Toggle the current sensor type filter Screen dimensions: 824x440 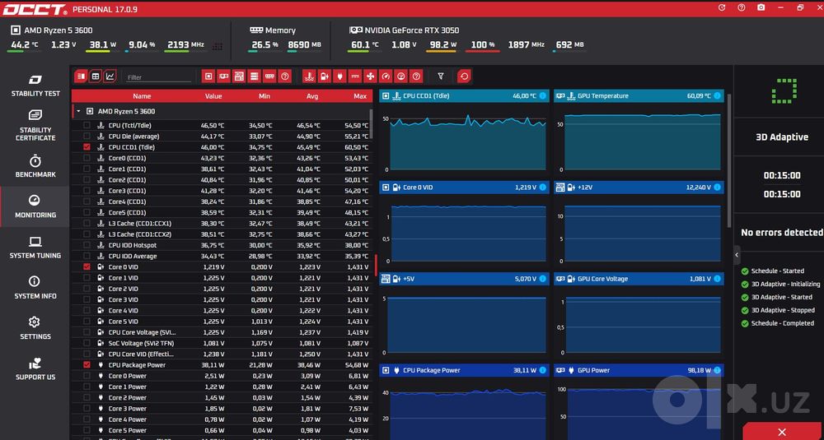(x=354, y=76)
